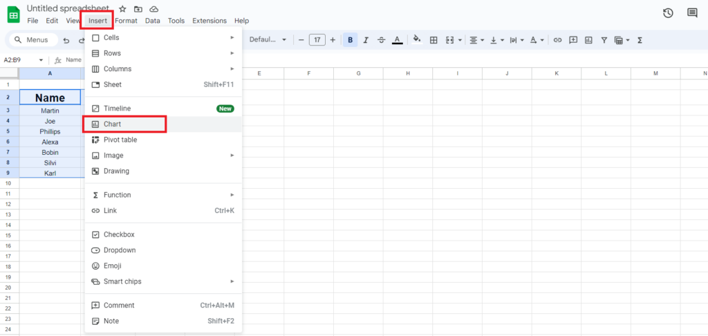
Task: Click the Functions sigma icon
Action: (640, 40)
